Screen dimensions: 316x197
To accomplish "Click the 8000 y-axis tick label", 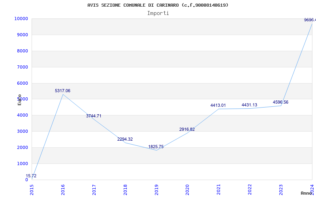I will [x=23, y=51].
